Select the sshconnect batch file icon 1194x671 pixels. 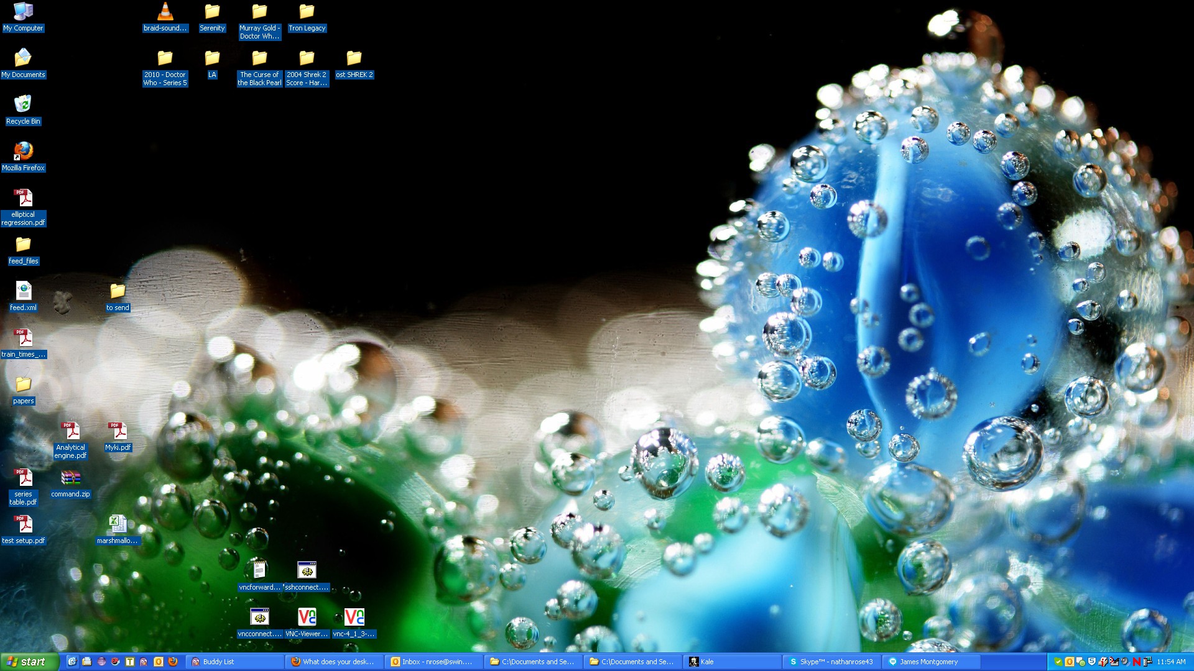pyautogui.click(x=307, y=570)
